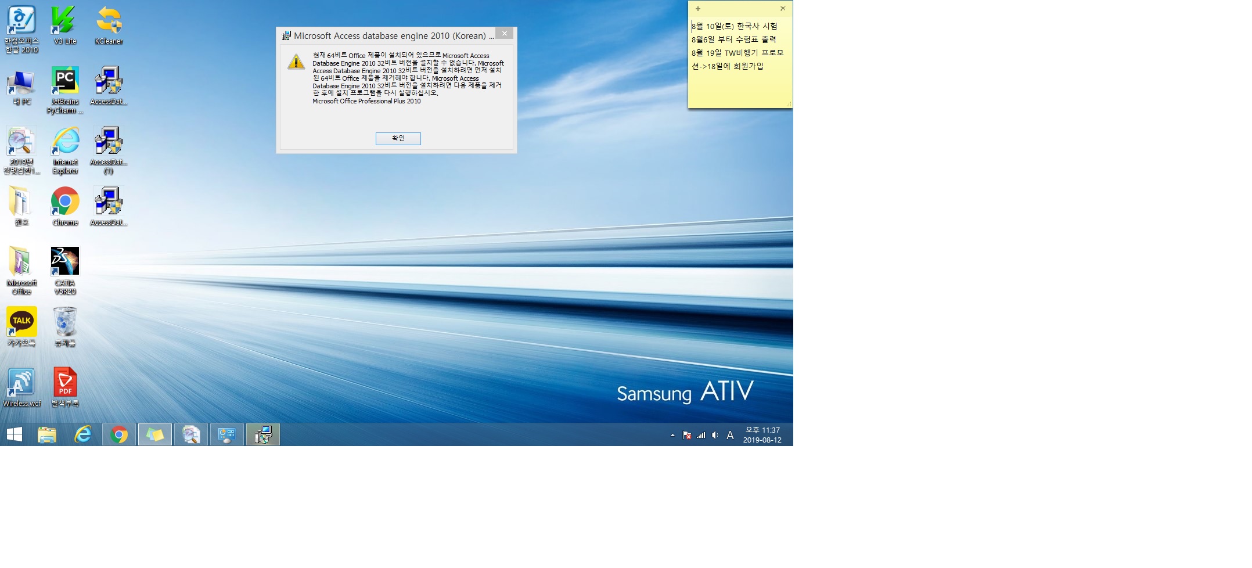Viewport: 1252px width, 568px height.
Task: Click the Windows Start button
Action: coord(15,434)
